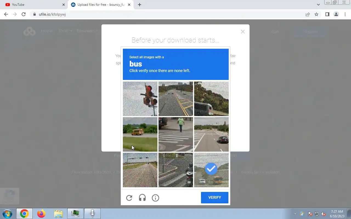Screen dimensions: 351x219
Task: Toggle the browser side panel
Action: (x=327, y=14)
